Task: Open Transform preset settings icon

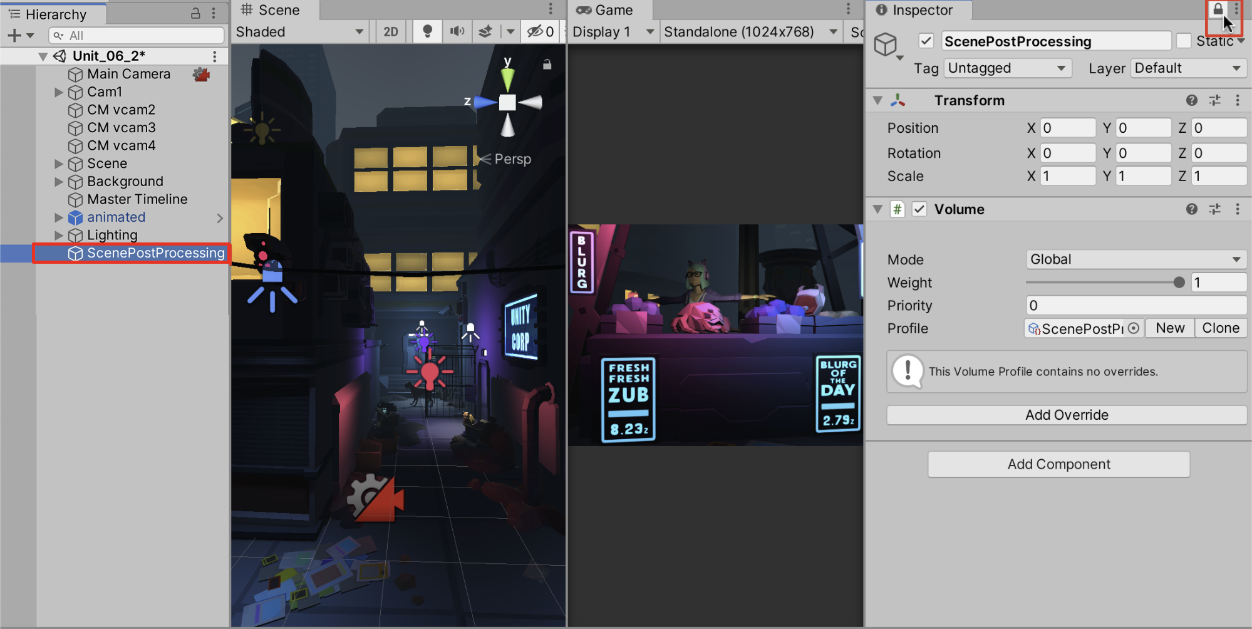Action: [x=1214, y=100]
